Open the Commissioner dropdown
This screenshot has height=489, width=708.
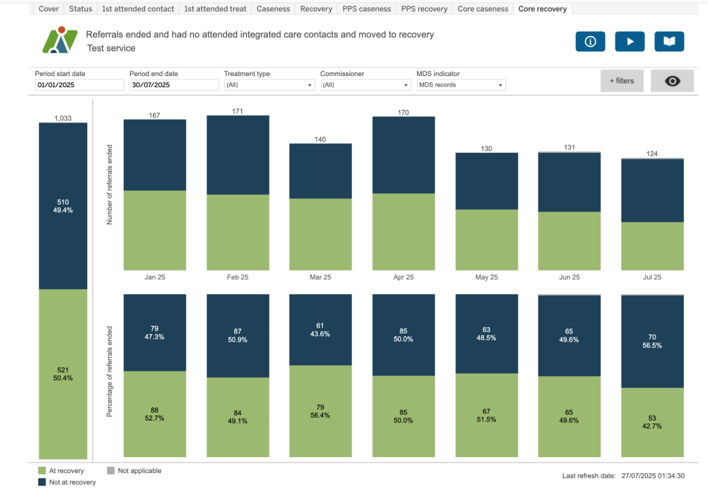coord(365,85)
